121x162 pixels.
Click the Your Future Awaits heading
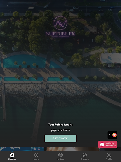point(60,125)
